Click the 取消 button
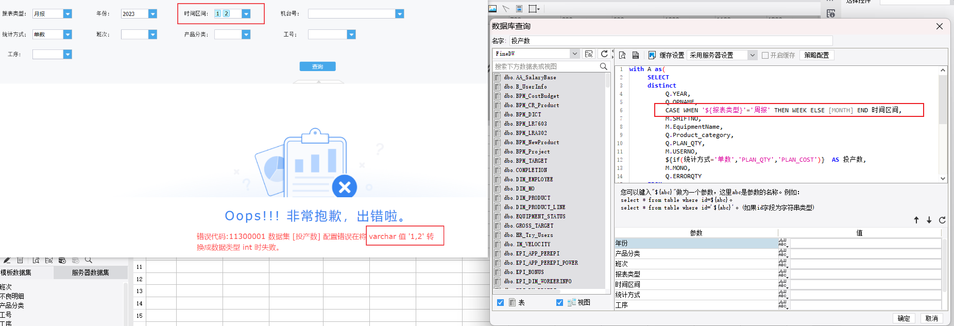 coord(931,318)
